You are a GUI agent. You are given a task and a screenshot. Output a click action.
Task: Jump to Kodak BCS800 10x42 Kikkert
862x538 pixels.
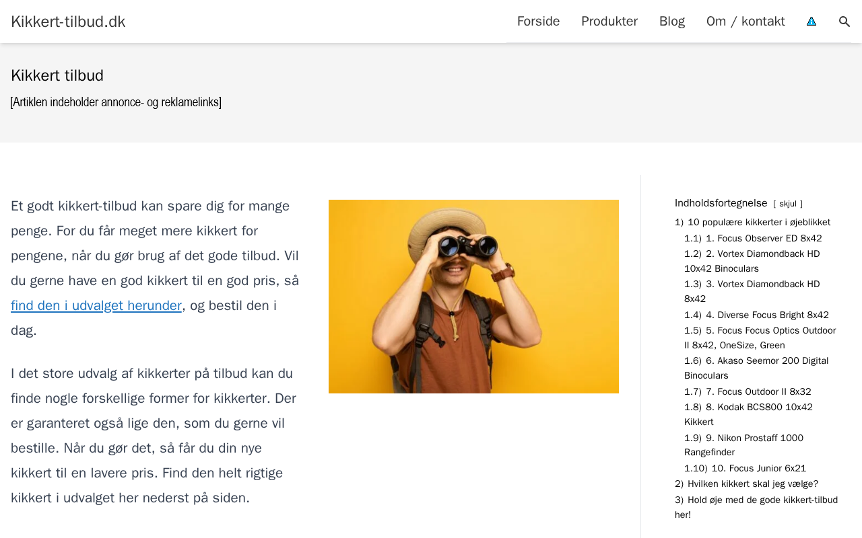point(748,415)
